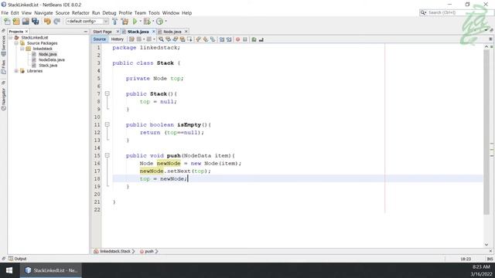Image resolution: width=495 pixels, height=278 pixels.
Task: Collapse the linkedstack package node
Action: click(22, 49)
